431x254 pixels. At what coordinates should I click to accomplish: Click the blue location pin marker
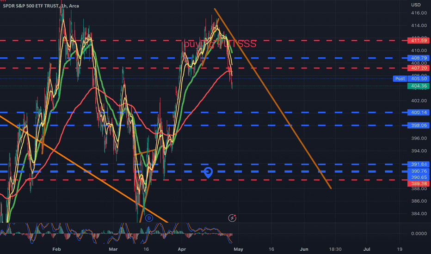(208, 172)
